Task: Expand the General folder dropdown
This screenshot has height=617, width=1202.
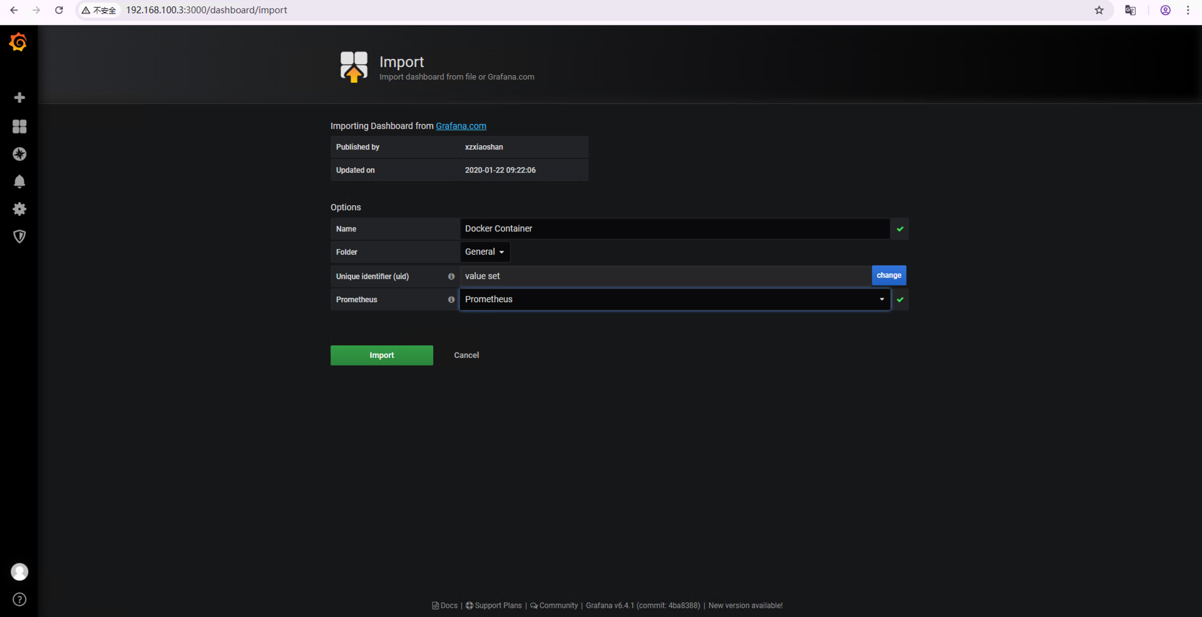Action: coord(485,252)
